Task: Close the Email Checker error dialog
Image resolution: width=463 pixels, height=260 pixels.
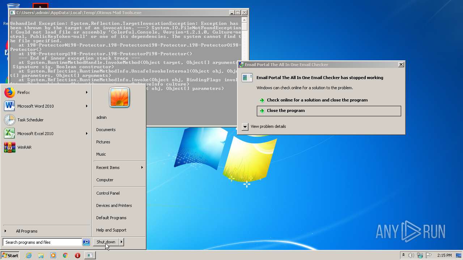Action: [x=401, y=65]
